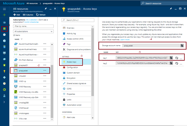Click the key1 value field

[x=142, y=58]
